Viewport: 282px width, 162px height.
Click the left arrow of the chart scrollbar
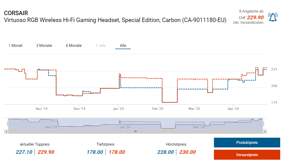6,132
